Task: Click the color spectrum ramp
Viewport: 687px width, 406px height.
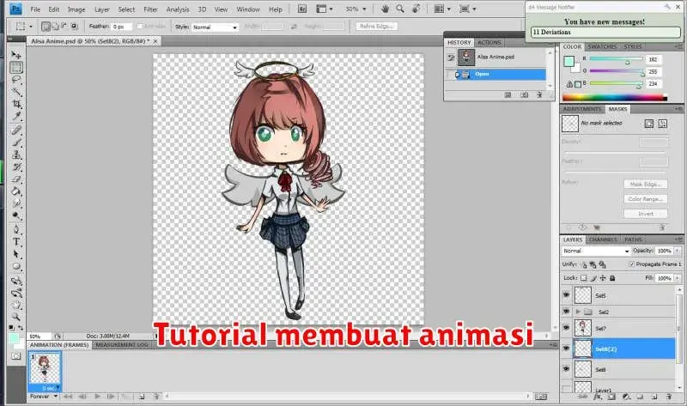Action: point(615,98)
